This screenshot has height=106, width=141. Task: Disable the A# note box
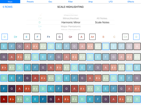point(92,37)
